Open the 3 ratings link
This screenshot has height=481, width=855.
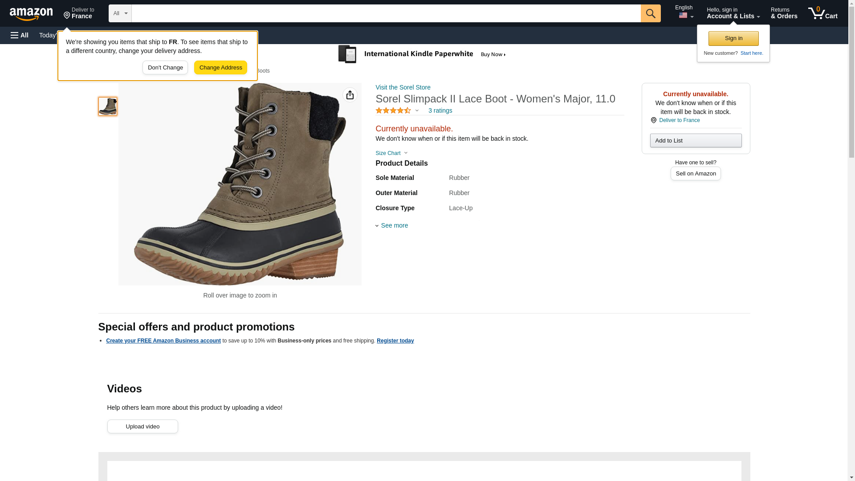click(440, 110)
